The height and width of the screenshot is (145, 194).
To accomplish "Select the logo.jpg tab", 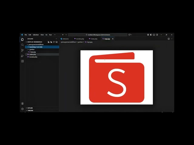I will (107, 39).
